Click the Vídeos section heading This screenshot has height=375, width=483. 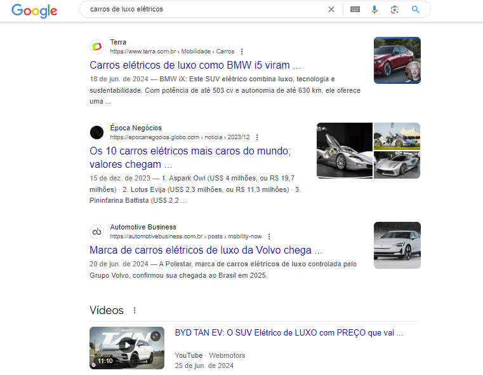pos(106,310)
